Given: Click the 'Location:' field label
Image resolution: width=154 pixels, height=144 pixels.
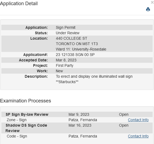Looking at the screenshot, I should coord(39,38).
